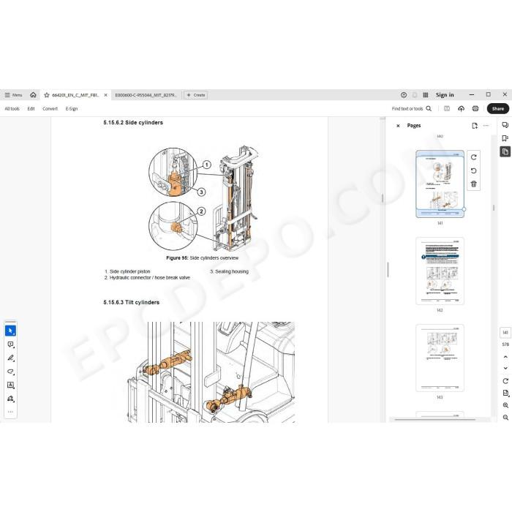The height and width of the screenshot is (512, 512).
Task: Click heading 5.15.6.2 Side cylinders
Action: pos(133,123)
